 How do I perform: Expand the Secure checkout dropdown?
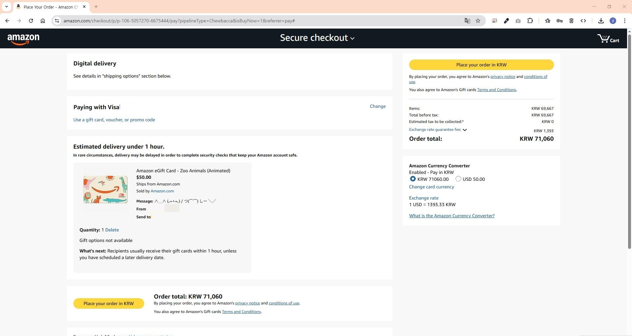[x=317, y=38]
